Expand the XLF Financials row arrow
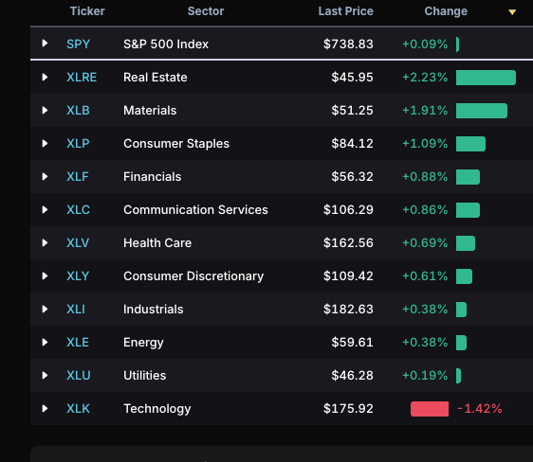This screenshot has width=533, height=462. [45, 176]
